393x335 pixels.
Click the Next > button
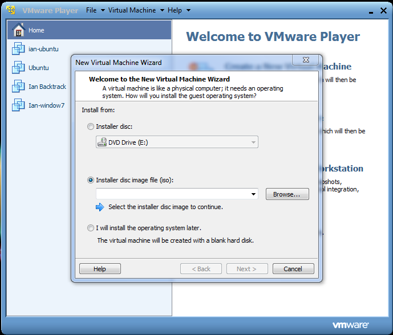[247, 269]
